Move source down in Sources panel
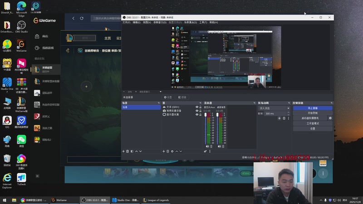 (x=181, y=151)
